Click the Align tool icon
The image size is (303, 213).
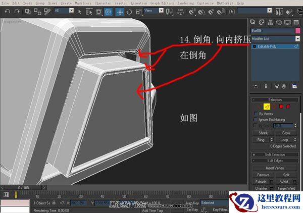289,12
